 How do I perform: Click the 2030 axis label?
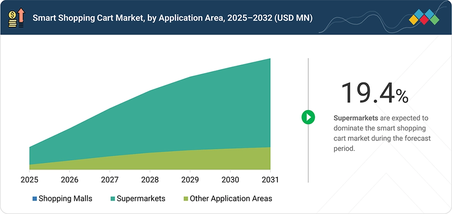pos(230,180)
